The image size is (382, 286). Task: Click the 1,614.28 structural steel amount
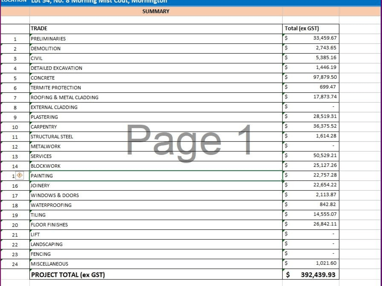point(326,136)
